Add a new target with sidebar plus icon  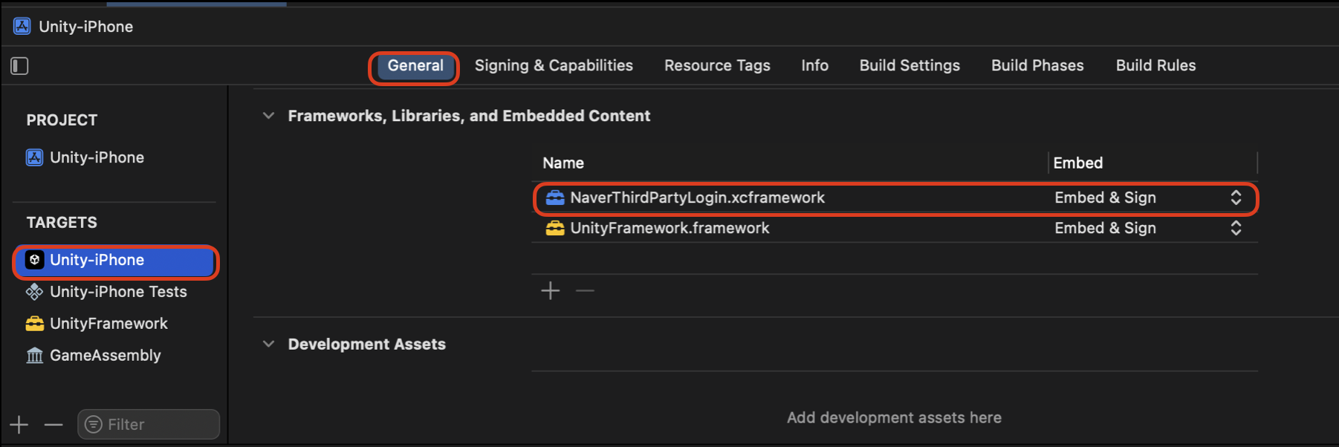(x=19, y=425)
